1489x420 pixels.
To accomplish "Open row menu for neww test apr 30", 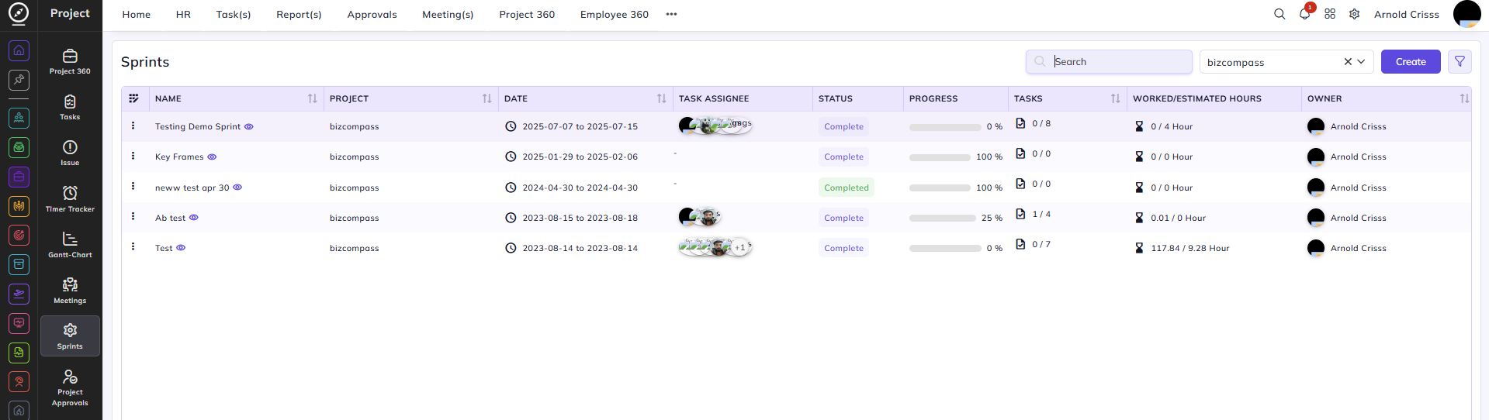I will click(x=133, y=186).
